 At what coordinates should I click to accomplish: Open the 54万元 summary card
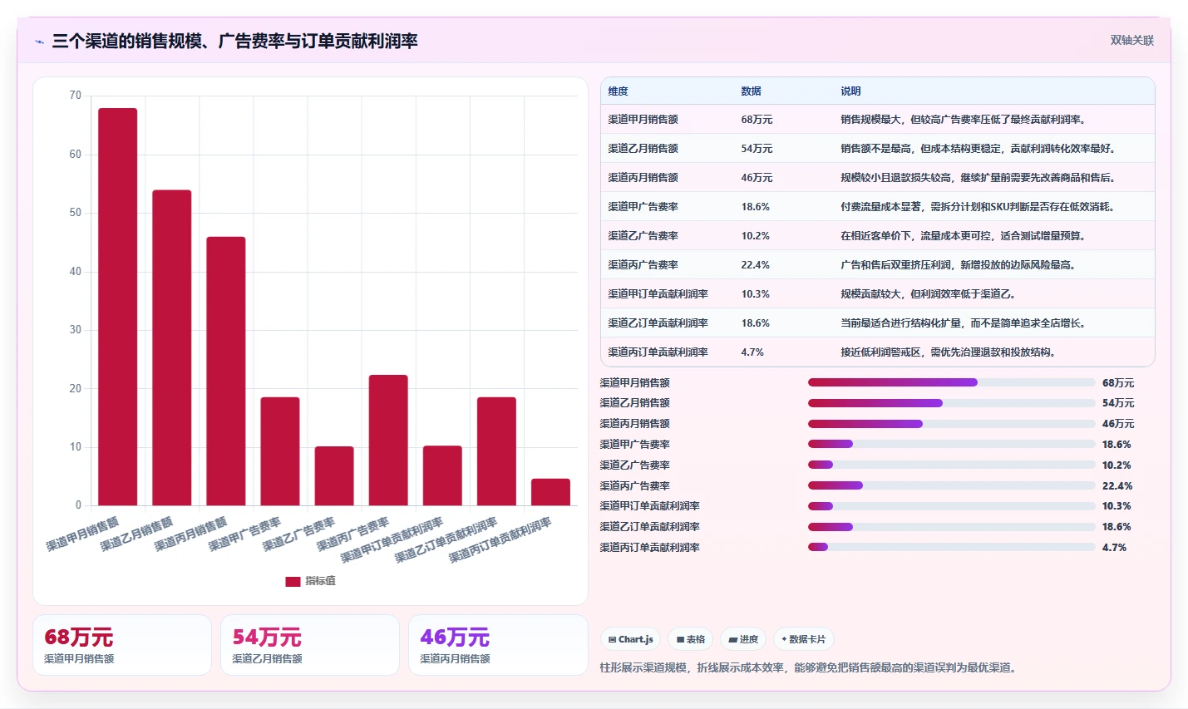point(309,645)
